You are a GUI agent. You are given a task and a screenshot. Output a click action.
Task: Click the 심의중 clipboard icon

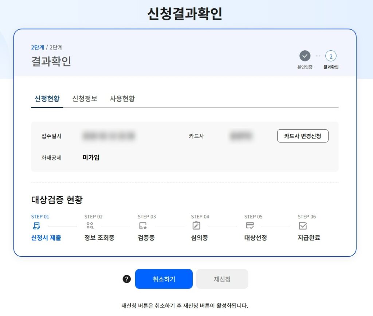click(x=196, y=226)
